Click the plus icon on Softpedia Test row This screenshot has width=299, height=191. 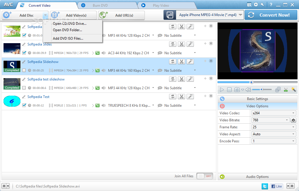click(205, 96)
